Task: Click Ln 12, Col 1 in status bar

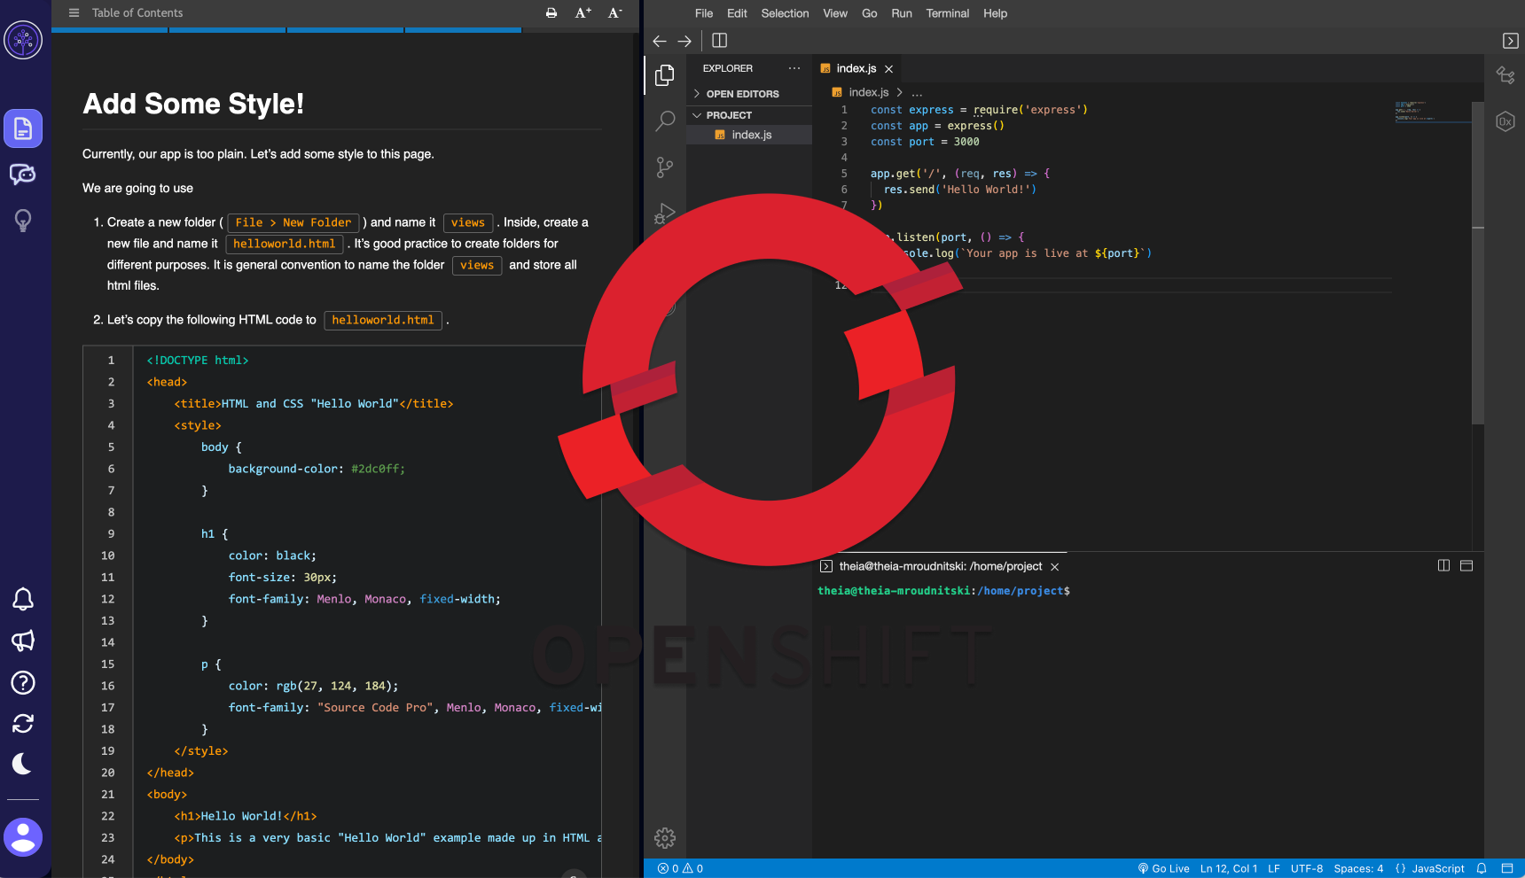Action: [1229, 868]
